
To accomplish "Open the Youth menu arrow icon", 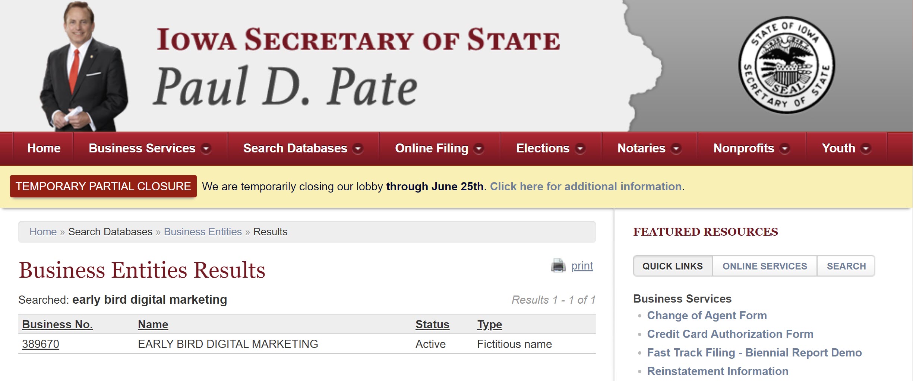I will (x=866, y=149).
